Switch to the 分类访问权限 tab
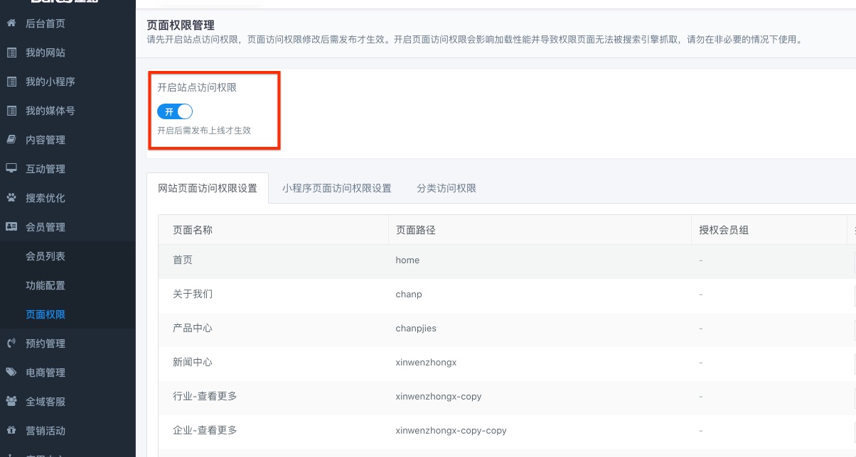Screen dimensions: 856x457 446,188
